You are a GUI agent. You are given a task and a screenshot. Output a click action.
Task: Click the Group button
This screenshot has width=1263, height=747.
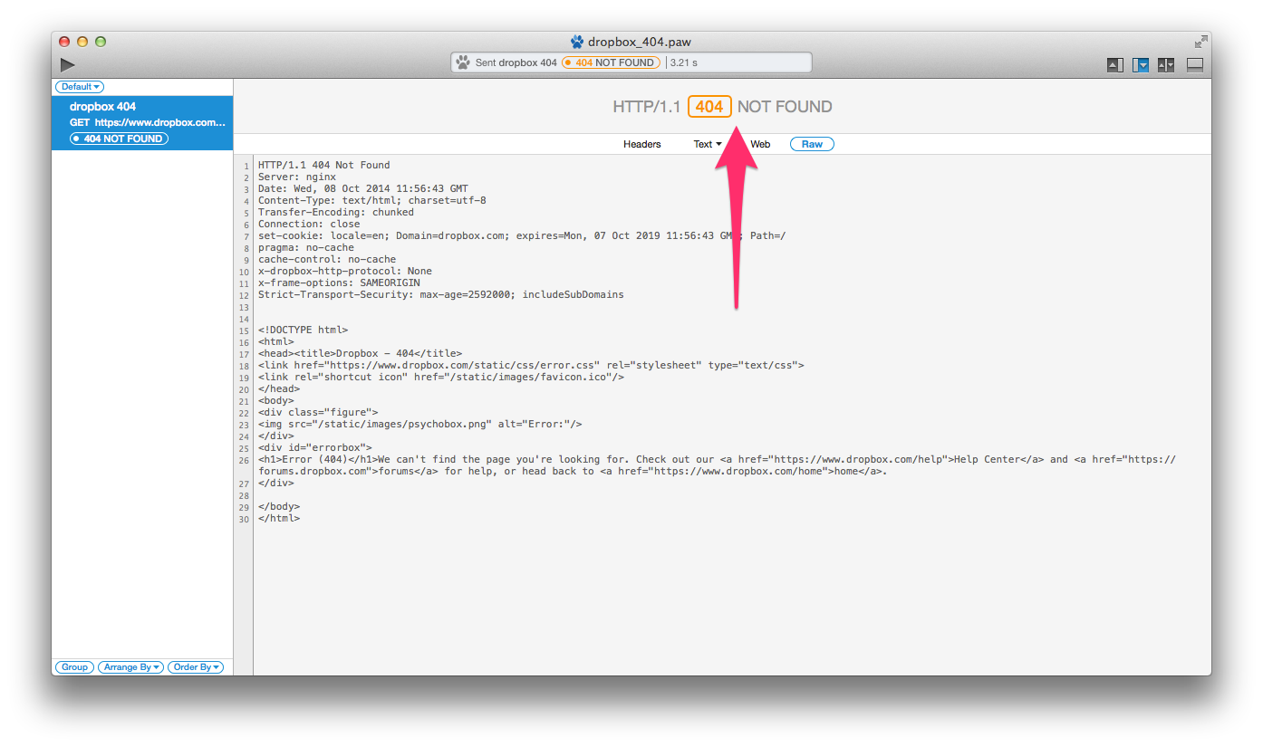pos(74,667)
